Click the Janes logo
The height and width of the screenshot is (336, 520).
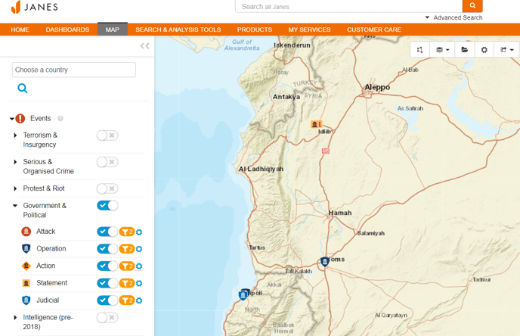35,7
